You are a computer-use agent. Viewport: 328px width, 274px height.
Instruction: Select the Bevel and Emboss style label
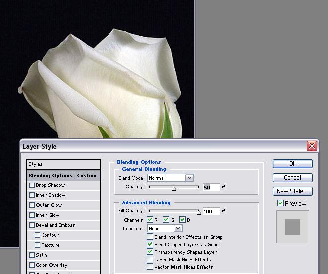tap(55, 225)
